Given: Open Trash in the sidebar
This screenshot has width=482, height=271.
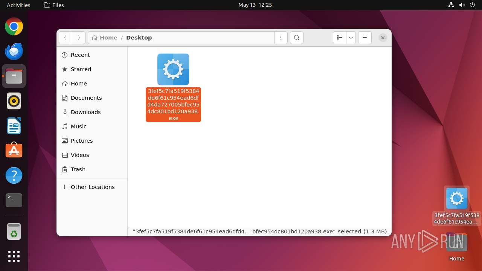Looking at the screenshot, I should [92, 169].
